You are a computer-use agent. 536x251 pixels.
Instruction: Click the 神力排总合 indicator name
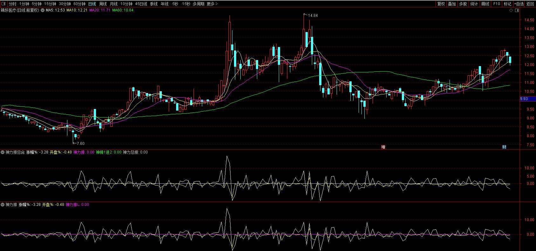pyautogui.click(x=15, y=152)
